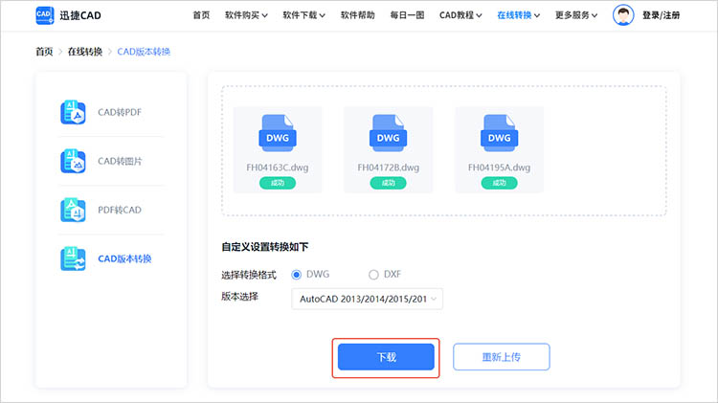
Task: Open the PDF转CAD sidebar label
Action: pyautogui.click(x=120, y=210)
